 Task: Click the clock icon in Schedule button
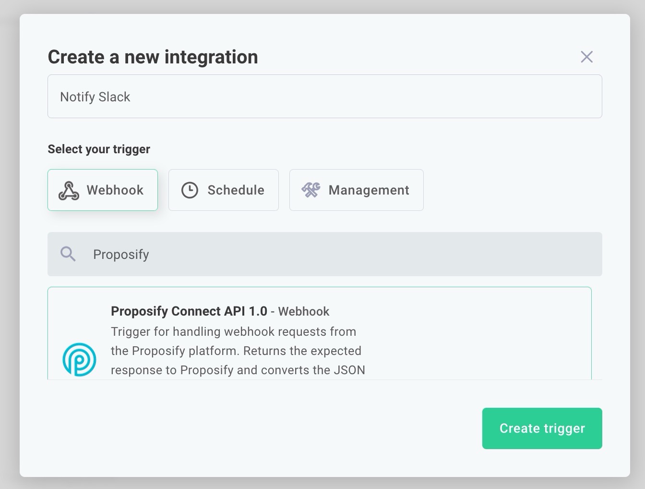(190, 190)
